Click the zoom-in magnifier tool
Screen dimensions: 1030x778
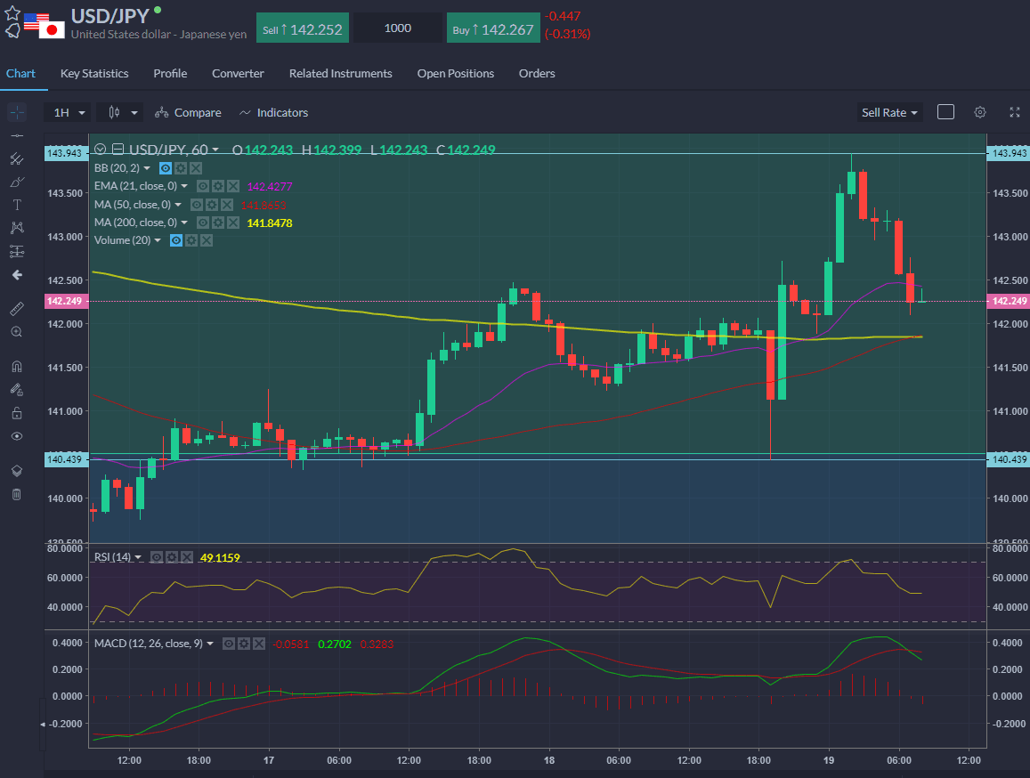16,332
